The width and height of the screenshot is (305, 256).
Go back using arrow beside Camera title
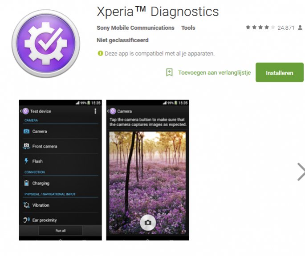[108, 111]
